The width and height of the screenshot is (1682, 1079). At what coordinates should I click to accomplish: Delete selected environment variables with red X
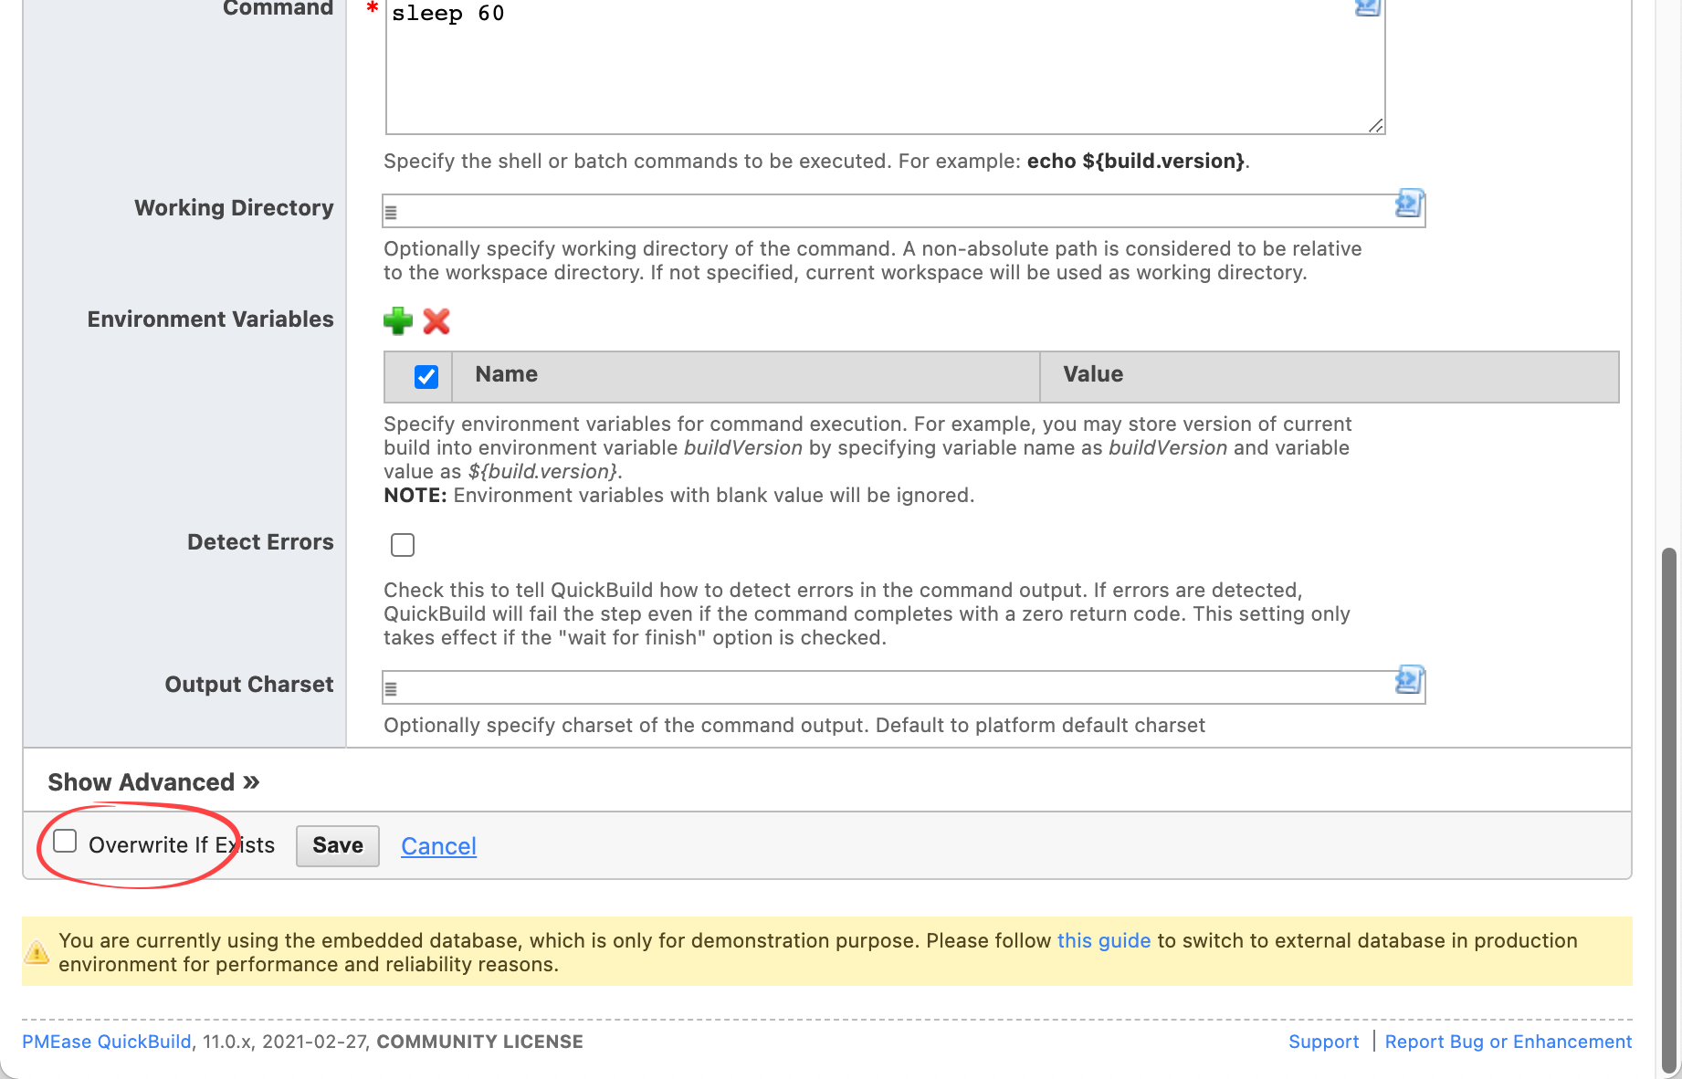point(436,321)
